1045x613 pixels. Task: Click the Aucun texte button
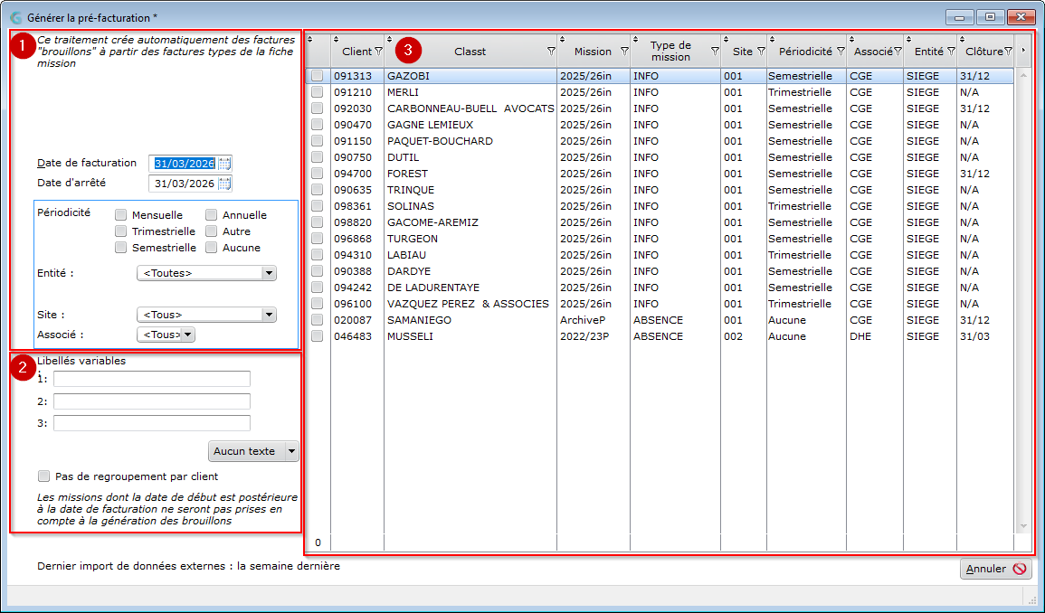[247, 451]
